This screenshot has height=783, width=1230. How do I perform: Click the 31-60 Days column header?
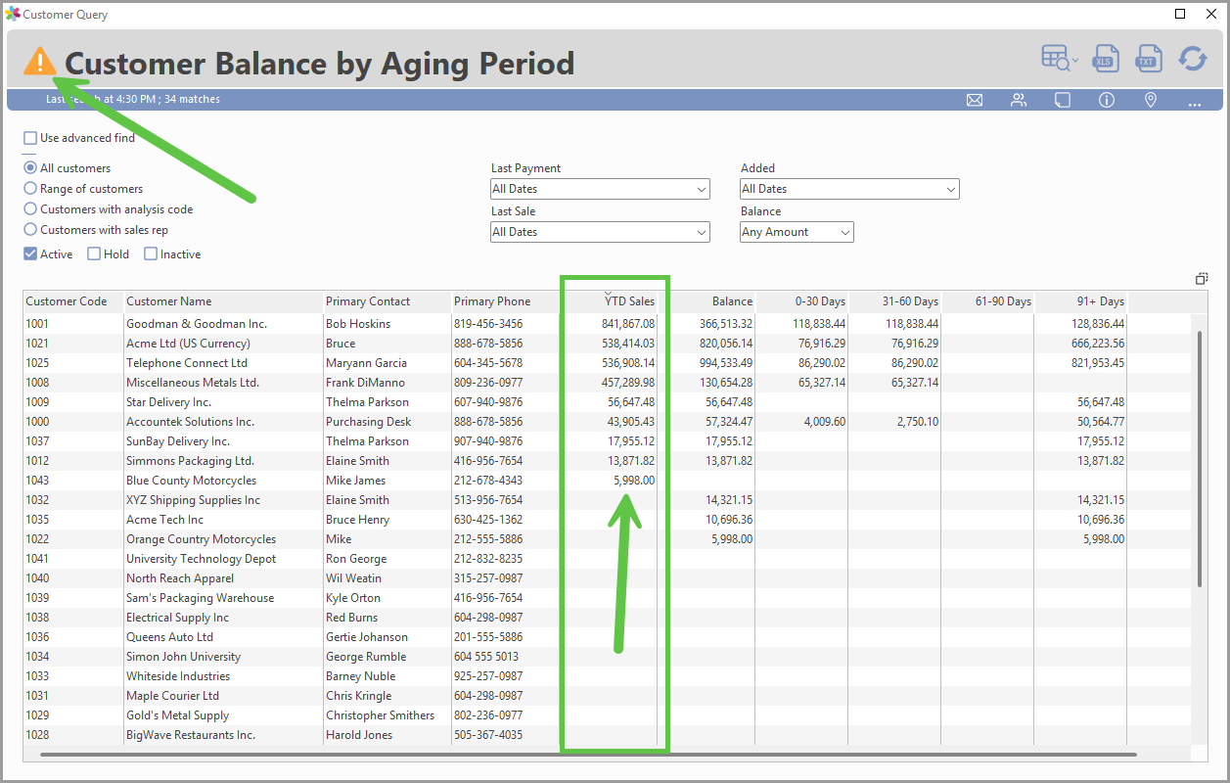point(894,301)
